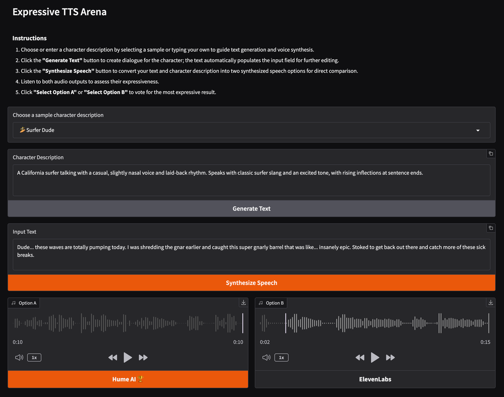Open sample character description dropdown
The height and width of the screenshot is (397, 504).
[x=251, y=130]
